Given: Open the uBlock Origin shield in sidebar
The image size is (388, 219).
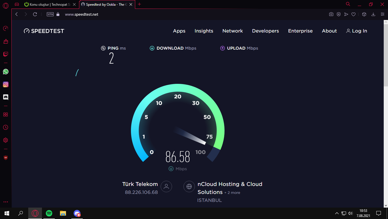Looking at the screenshot, I should (5, 158).
